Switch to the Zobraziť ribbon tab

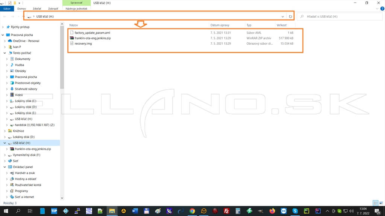coord(53,9)
